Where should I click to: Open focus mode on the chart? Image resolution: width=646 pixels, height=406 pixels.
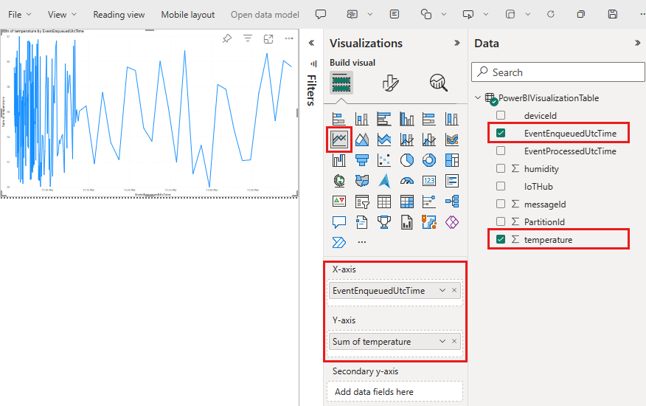coord(268,39)
